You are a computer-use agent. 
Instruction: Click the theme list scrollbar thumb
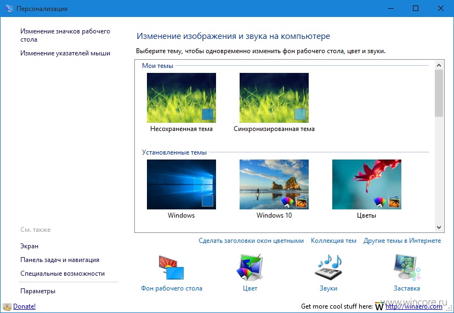[439, 93]
